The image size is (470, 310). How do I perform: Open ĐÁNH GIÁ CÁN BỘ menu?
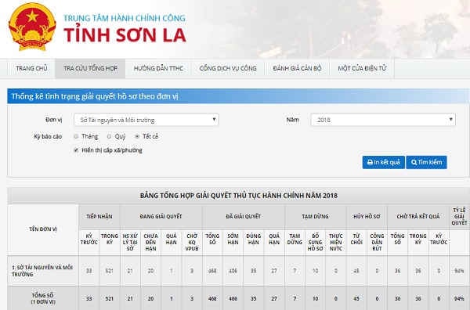coord(297,68)
